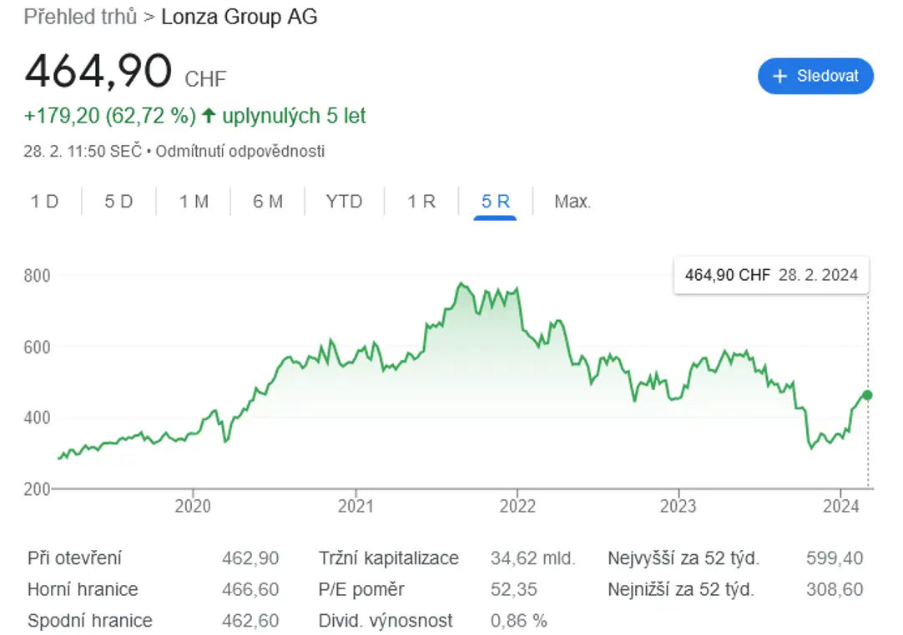Click the active 5 R tab
The height and width of the screenshot is (635, 903).
click(x=495, y=202)
